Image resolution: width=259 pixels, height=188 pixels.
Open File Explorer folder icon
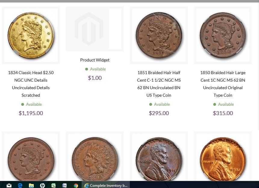(31, 185)
